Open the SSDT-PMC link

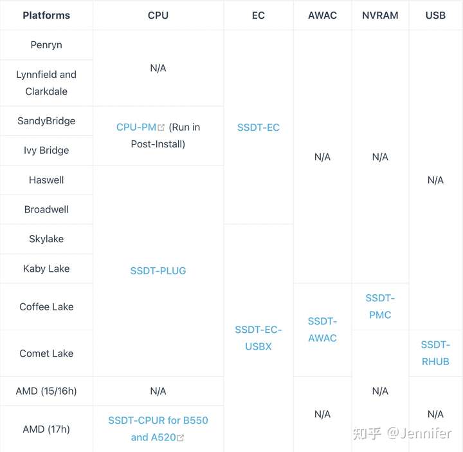pyautogui.click(x=380, y=306)
